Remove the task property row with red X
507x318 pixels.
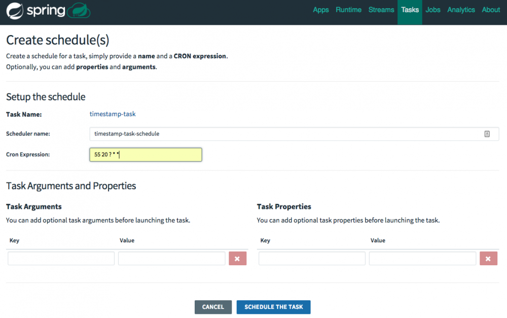click(489, 259)
